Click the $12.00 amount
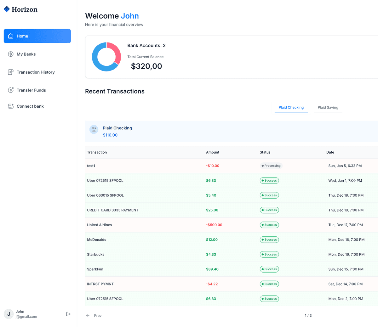The width and height of the screenshot is (378, 327). pyautogui.click(x=212, y=240)
